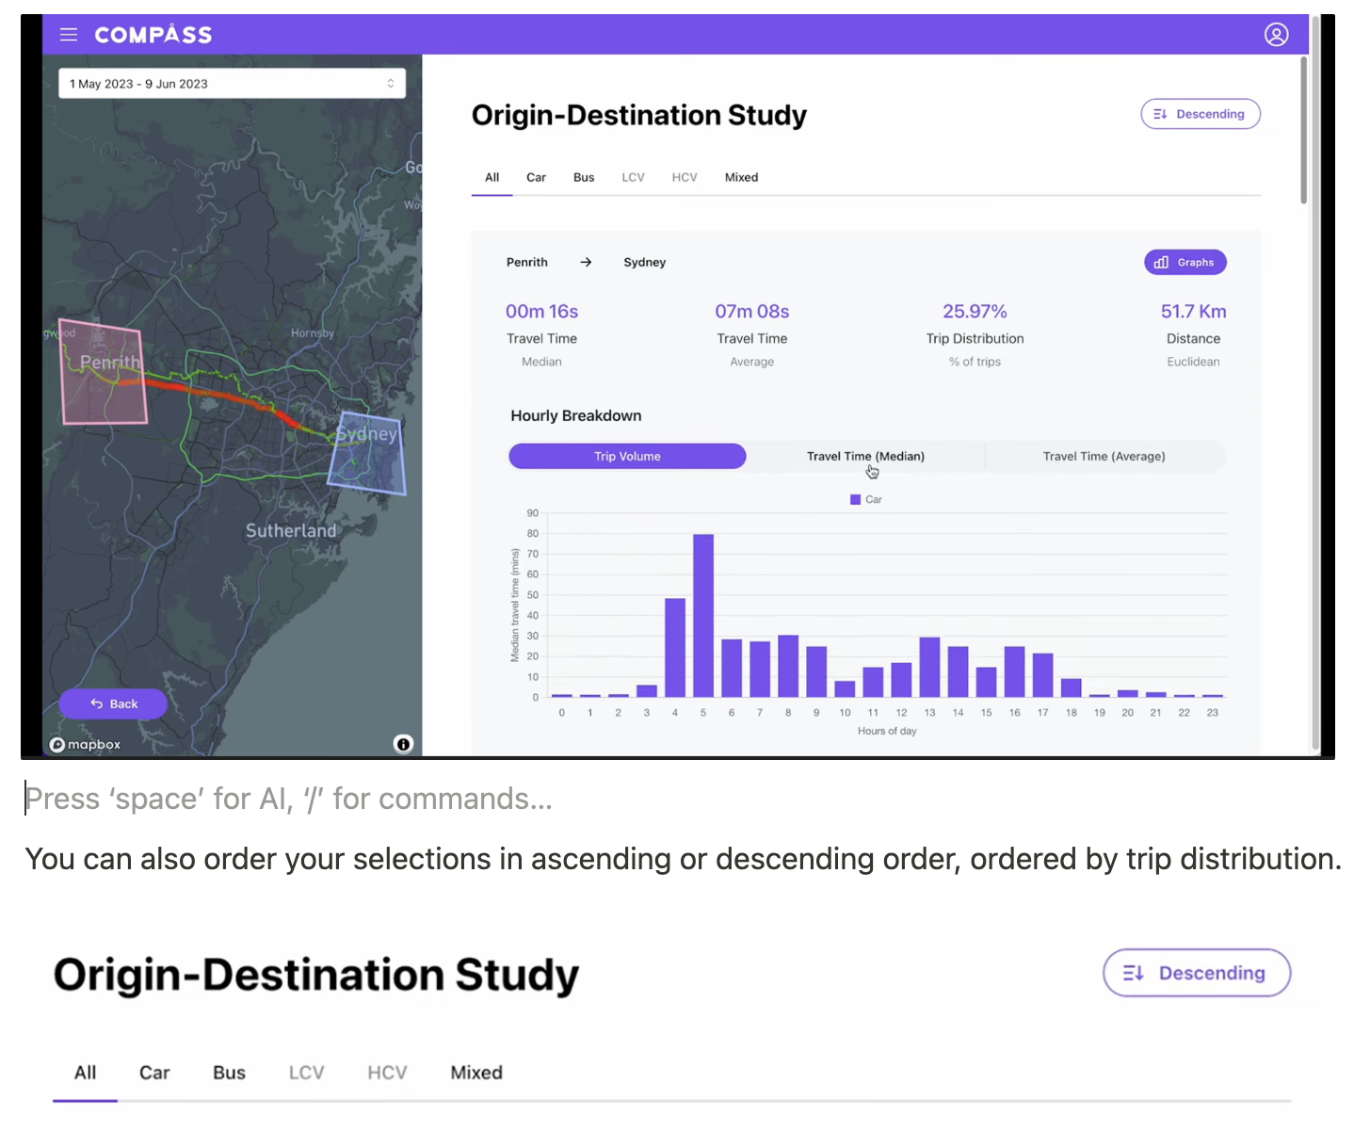
Task: Select the Mixed vehicle tab
Action: click(741, 177)
